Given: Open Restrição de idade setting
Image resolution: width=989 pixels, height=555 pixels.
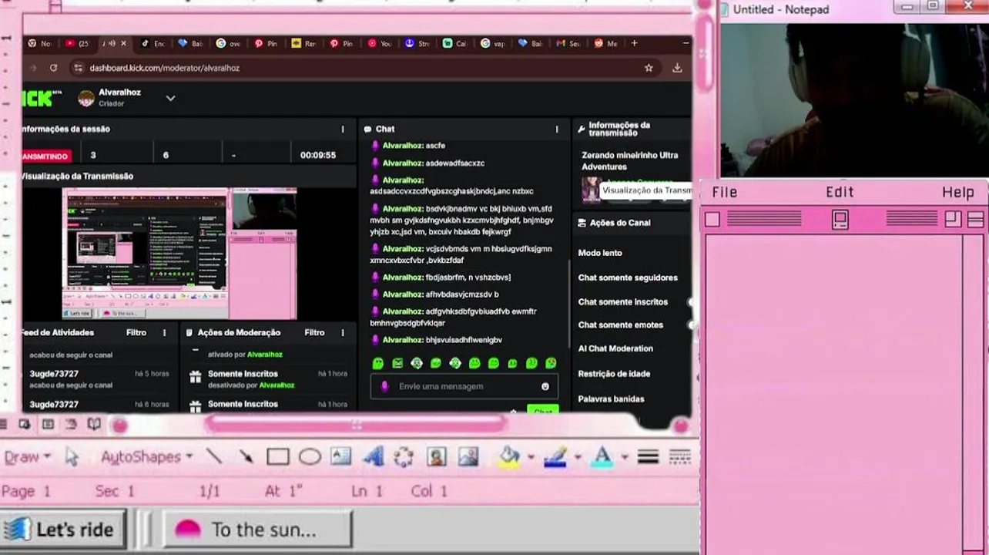Looking at the screenshot, I should (614, 374).
